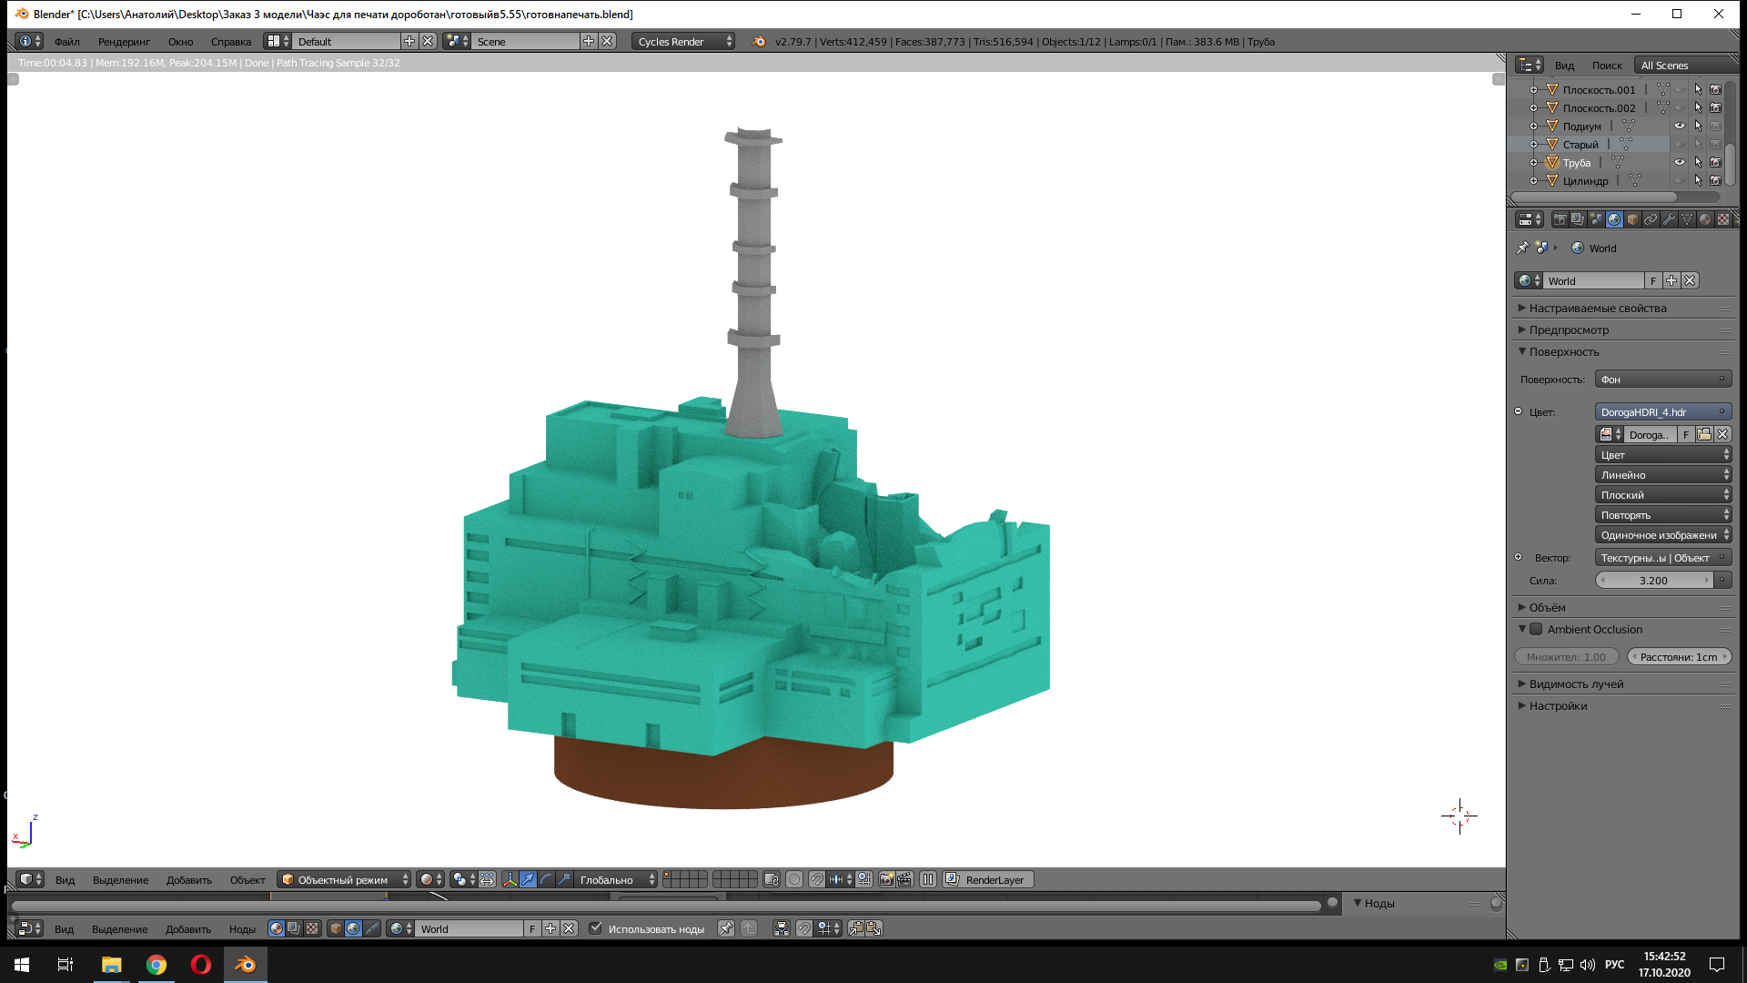This screenshot has height=983, width=1747.
Task: Open the Cycles Render engine dropdown
Action: coord(683,42)
